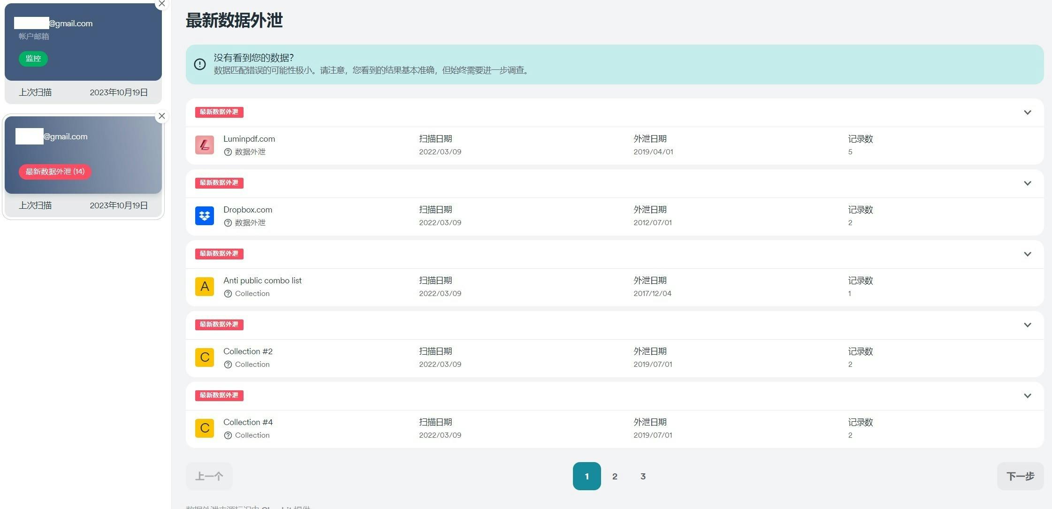Expand the Dropbox.com breach details chevron
This screenshot has height=509, width=1052.
1027,183
